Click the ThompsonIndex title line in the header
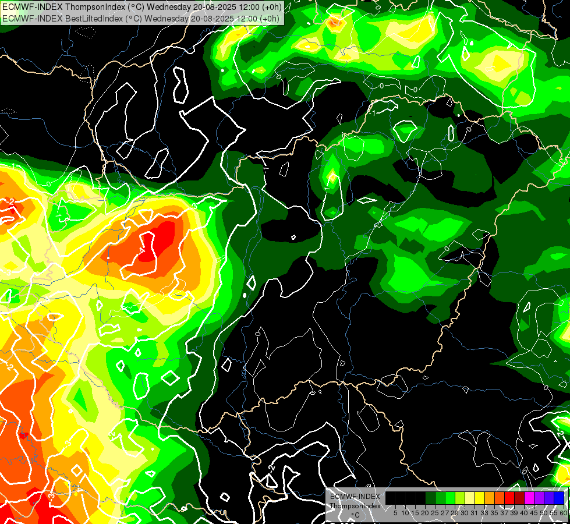Viewport: 570px width, 524px height. point(142,7)
